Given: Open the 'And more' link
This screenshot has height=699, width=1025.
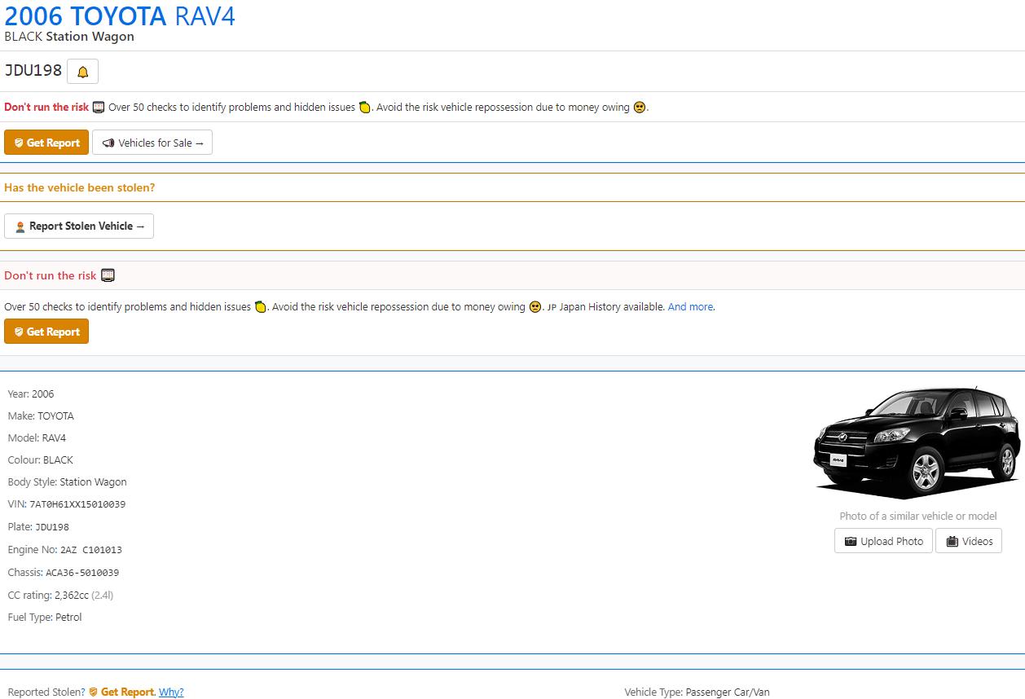Looking at the screenshot, I should [690, 307].
